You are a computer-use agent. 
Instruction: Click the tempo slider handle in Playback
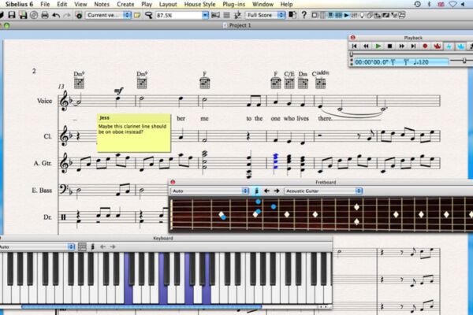pyautogui.click(x=464, y=61)
